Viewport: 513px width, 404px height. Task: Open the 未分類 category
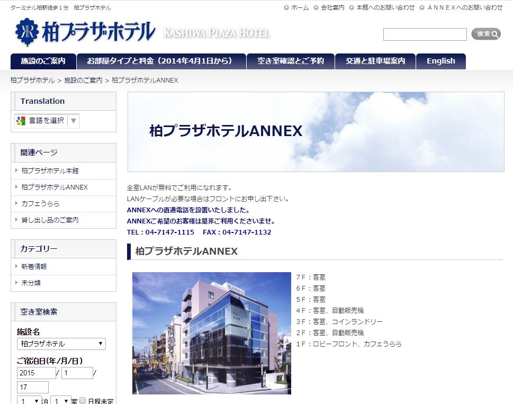[31, 283]
